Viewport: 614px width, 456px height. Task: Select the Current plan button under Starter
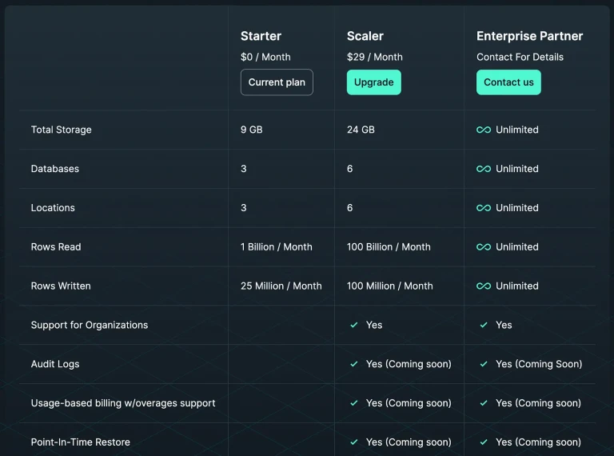(x=277, y=82)
